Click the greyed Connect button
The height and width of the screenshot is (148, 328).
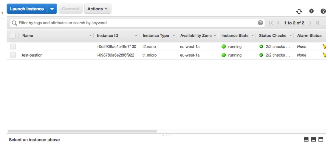(x=70, y=9)
